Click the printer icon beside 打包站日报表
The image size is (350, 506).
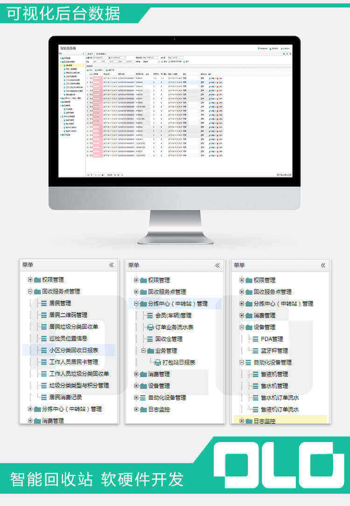[157, 362]
